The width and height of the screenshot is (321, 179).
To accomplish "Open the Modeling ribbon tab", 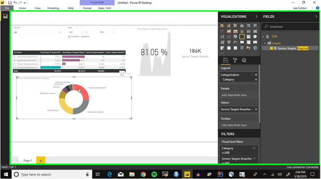I will 53,8.
